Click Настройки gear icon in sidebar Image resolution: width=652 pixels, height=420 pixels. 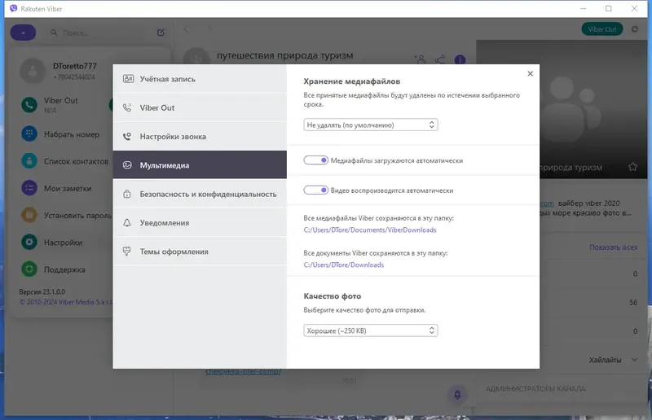click(29, 242)
